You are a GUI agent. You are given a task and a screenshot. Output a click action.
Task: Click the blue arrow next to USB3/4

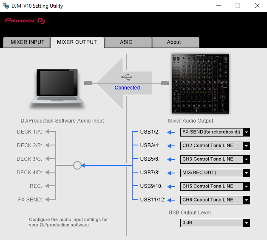coord(171,146)
